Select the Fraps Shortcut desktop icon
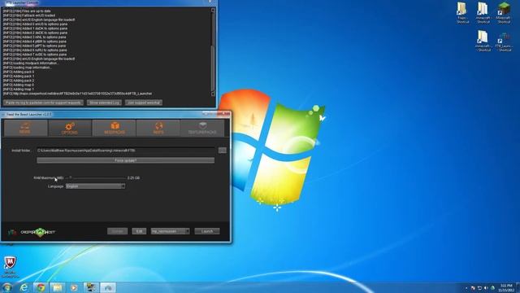The height and width of the screenshot is (293, 520). click(462, 13)
